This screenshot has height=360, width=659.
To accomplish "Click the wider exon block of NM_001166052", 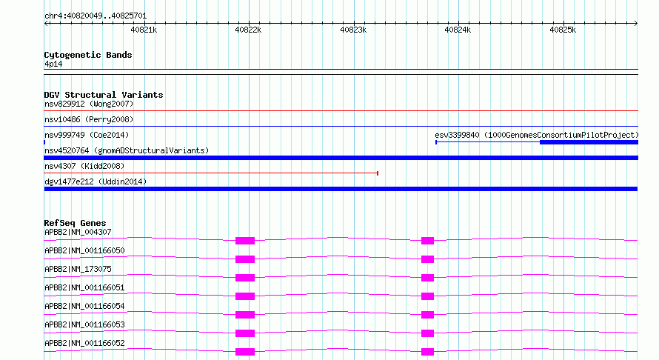I will [245, 352].
